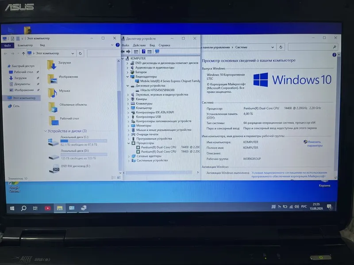
Task: Open Google Chrome desktop shortcut
Action: [14, 187]
